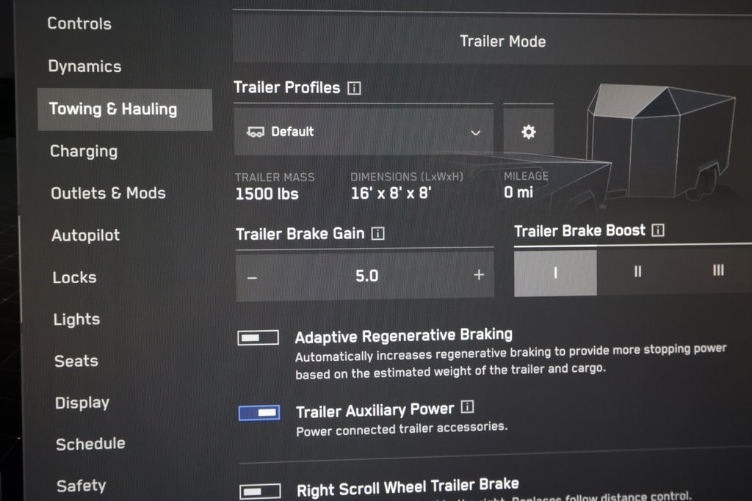752x501 pixels.
Task: Open trailer profile settings gear icon
Action: (x=528, y=131)
